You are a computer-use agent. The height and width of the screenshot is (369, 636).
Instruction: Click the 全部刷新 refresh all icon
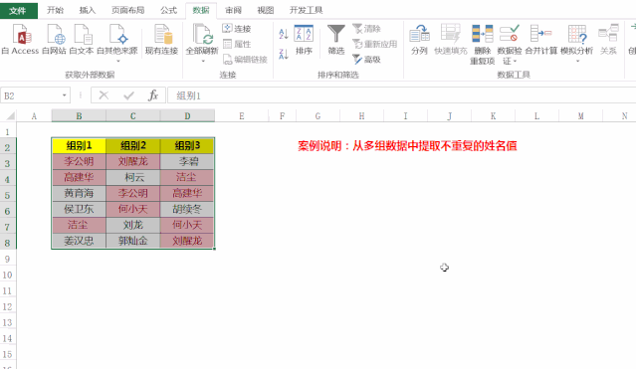[202, 35]
